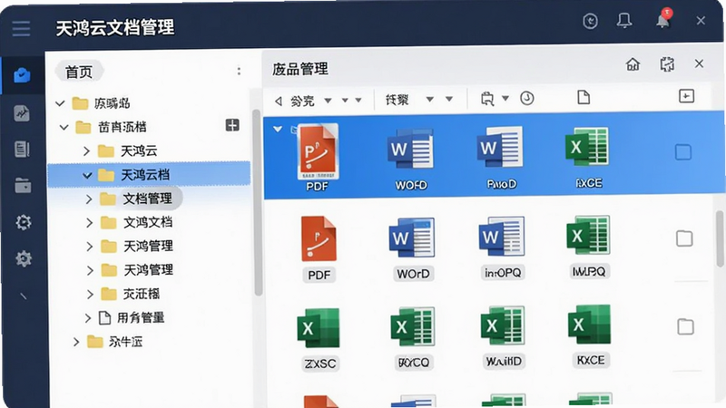Click the home icon in panel header
Viewport: 726px width, 408px height.
pyautogui.click(x=633, y=64)
